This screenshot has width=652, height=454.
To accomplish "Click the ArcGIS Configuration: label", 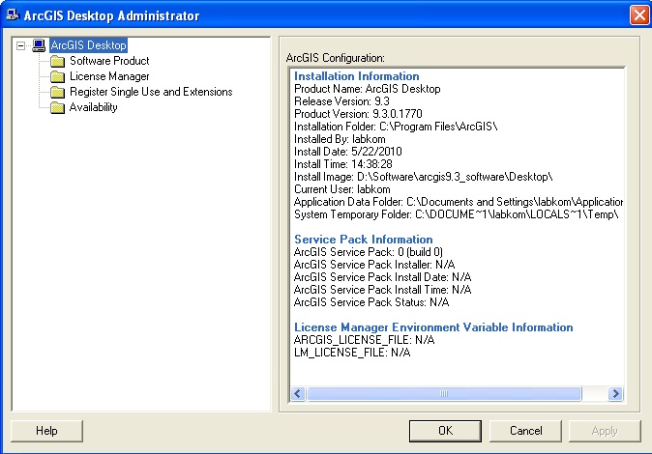I will pyautogui.click(x=335, y=58).
